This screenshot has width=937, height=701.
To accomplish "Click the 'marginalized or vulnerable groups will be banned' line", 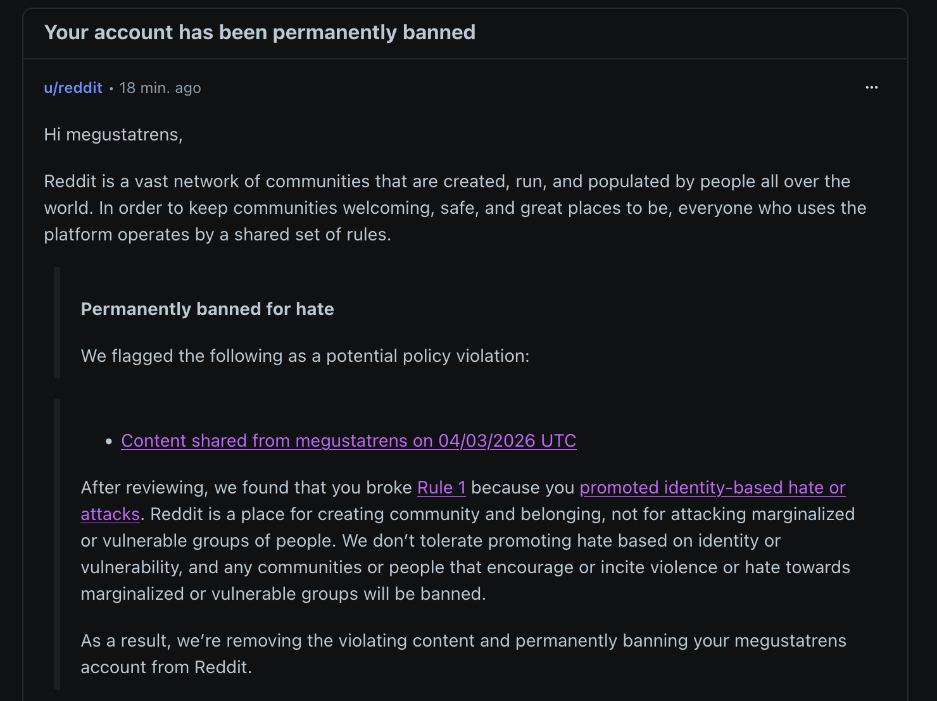I will tap(283, 594).
